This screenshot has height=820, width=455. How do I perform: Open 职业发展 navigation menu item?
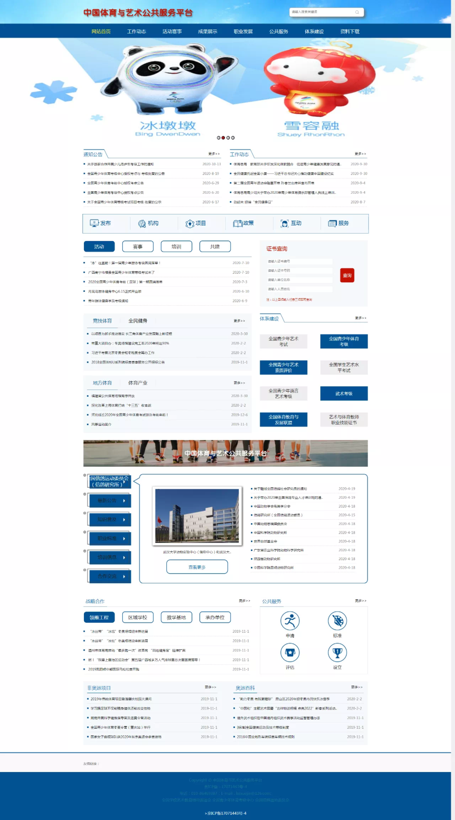click(x=243, y=32)
